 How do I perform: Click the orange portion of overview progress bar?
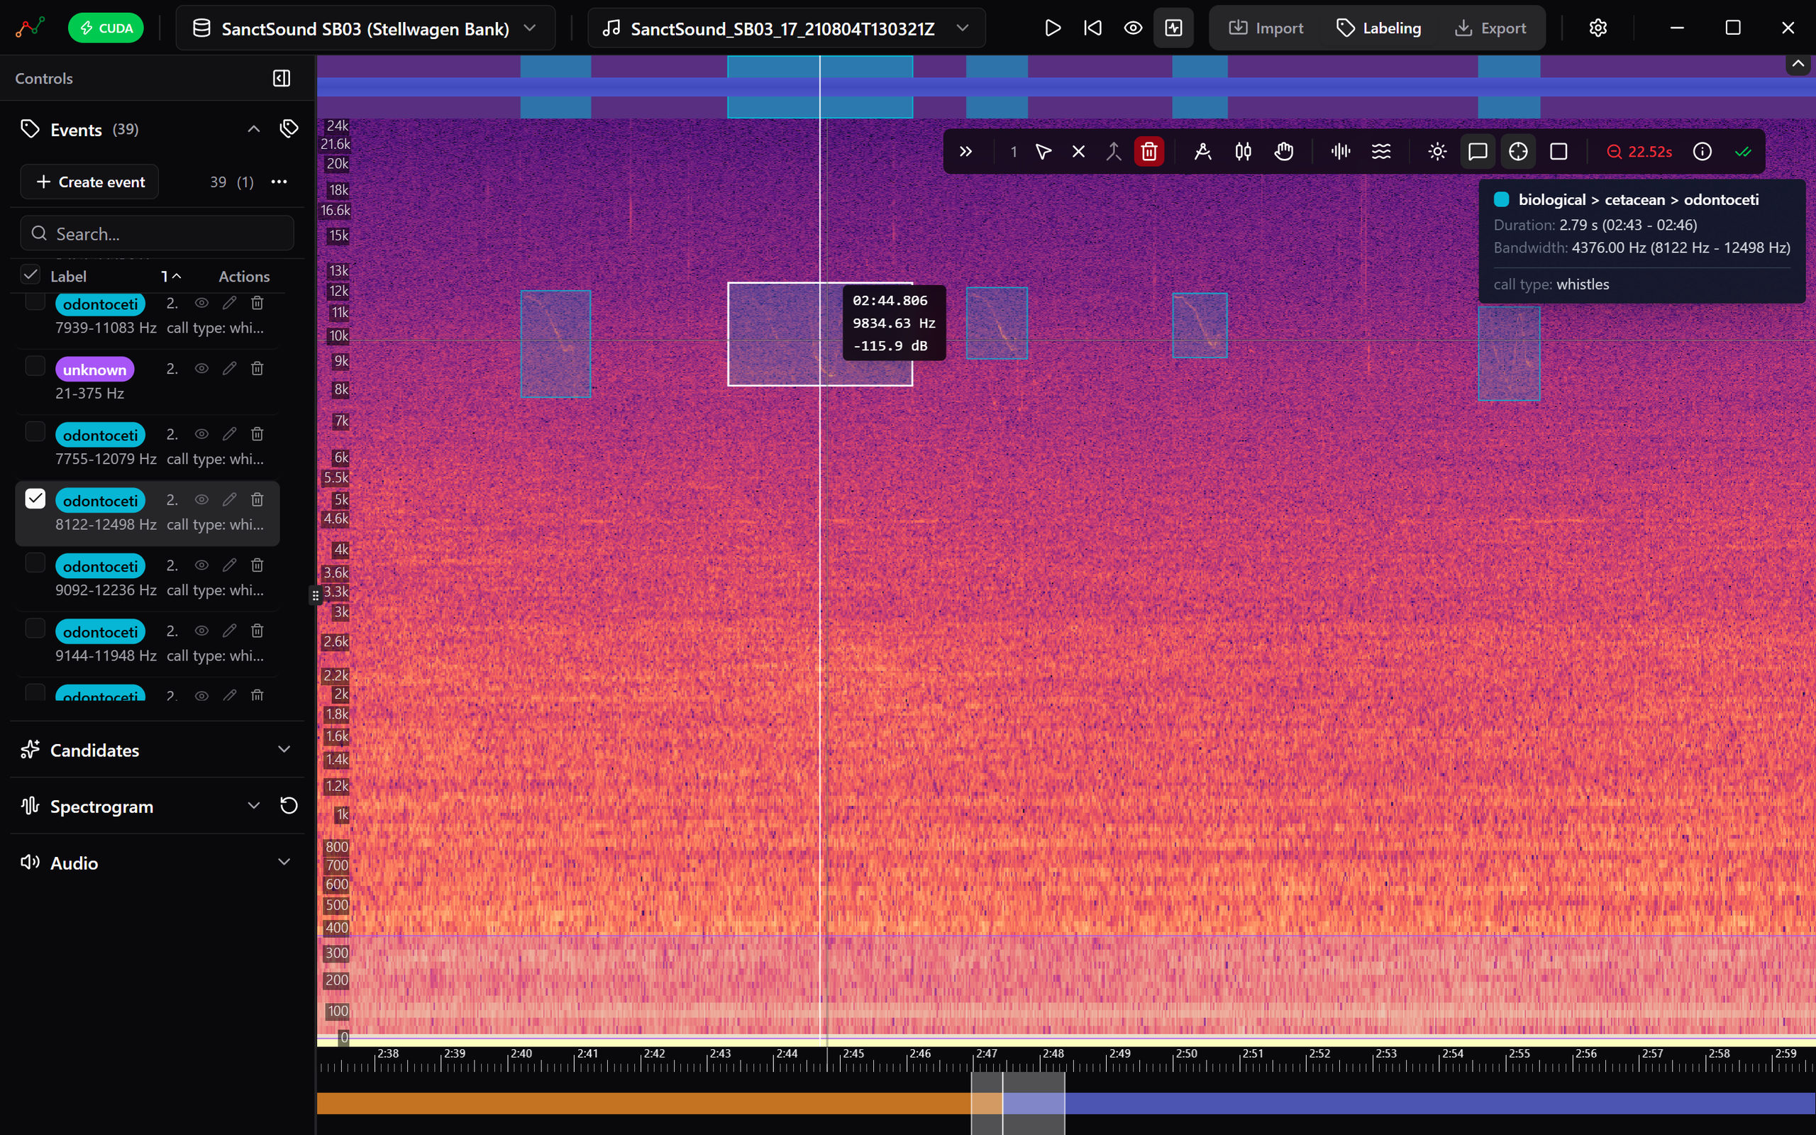click(644, 1102)
